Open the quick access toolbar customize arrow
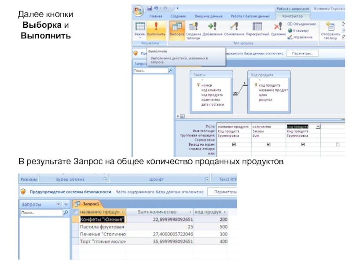The height and width of the screenshot is (264, 352). click(177, 8)
